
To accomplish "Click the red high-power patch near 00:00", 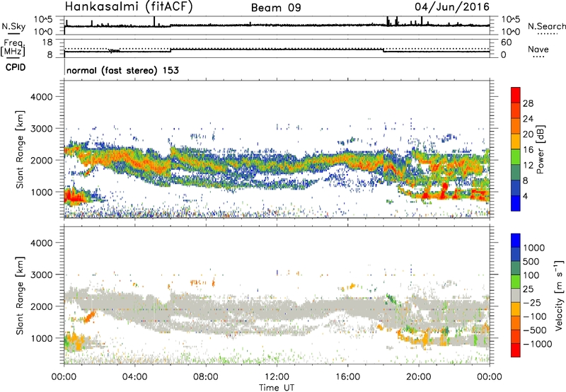I will (74, 197).
